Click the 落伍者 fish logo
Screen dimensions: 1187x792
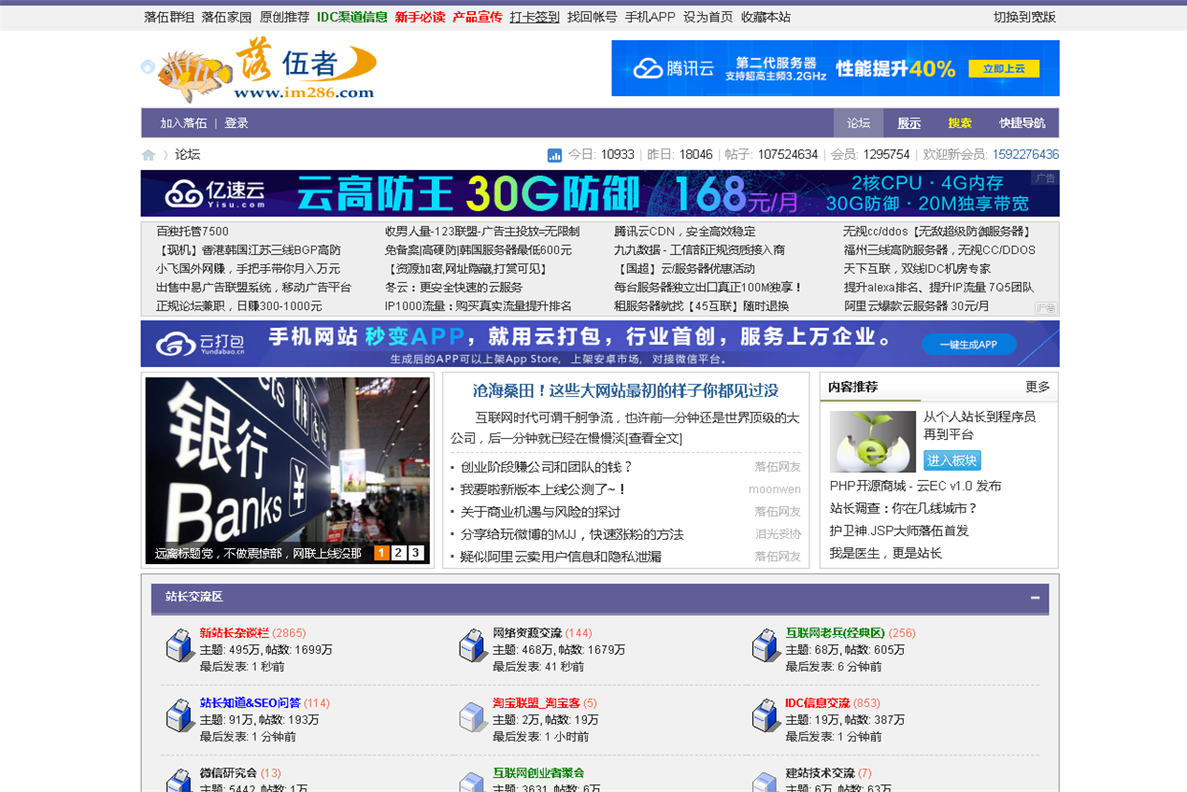(260, 70)
